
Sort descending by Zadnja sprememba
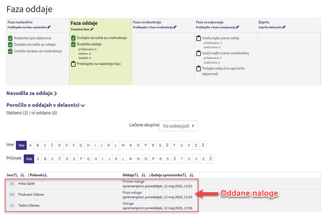(x=191, y=175)
